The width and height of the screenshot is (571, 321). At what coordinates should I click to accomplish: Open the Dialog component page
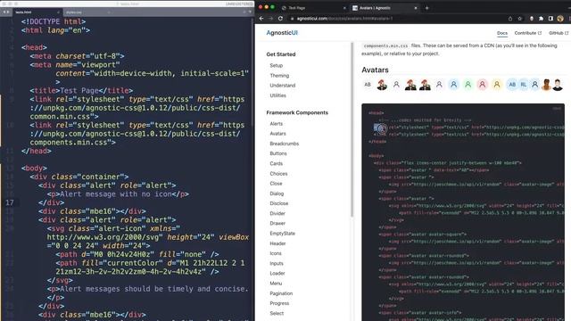277,193
